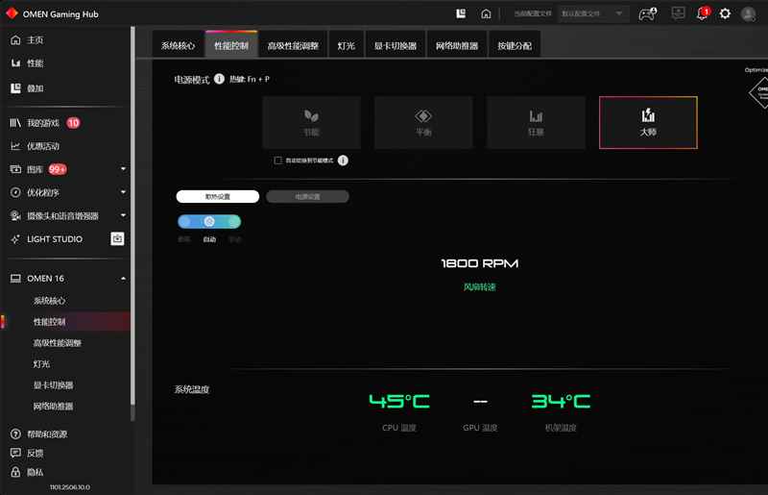The width and height of the screenshot is (768, 495).
Task: Open 灯光 under OMEN 16 in sidebar
Action: pyautogui.click(x=41, y=363)
